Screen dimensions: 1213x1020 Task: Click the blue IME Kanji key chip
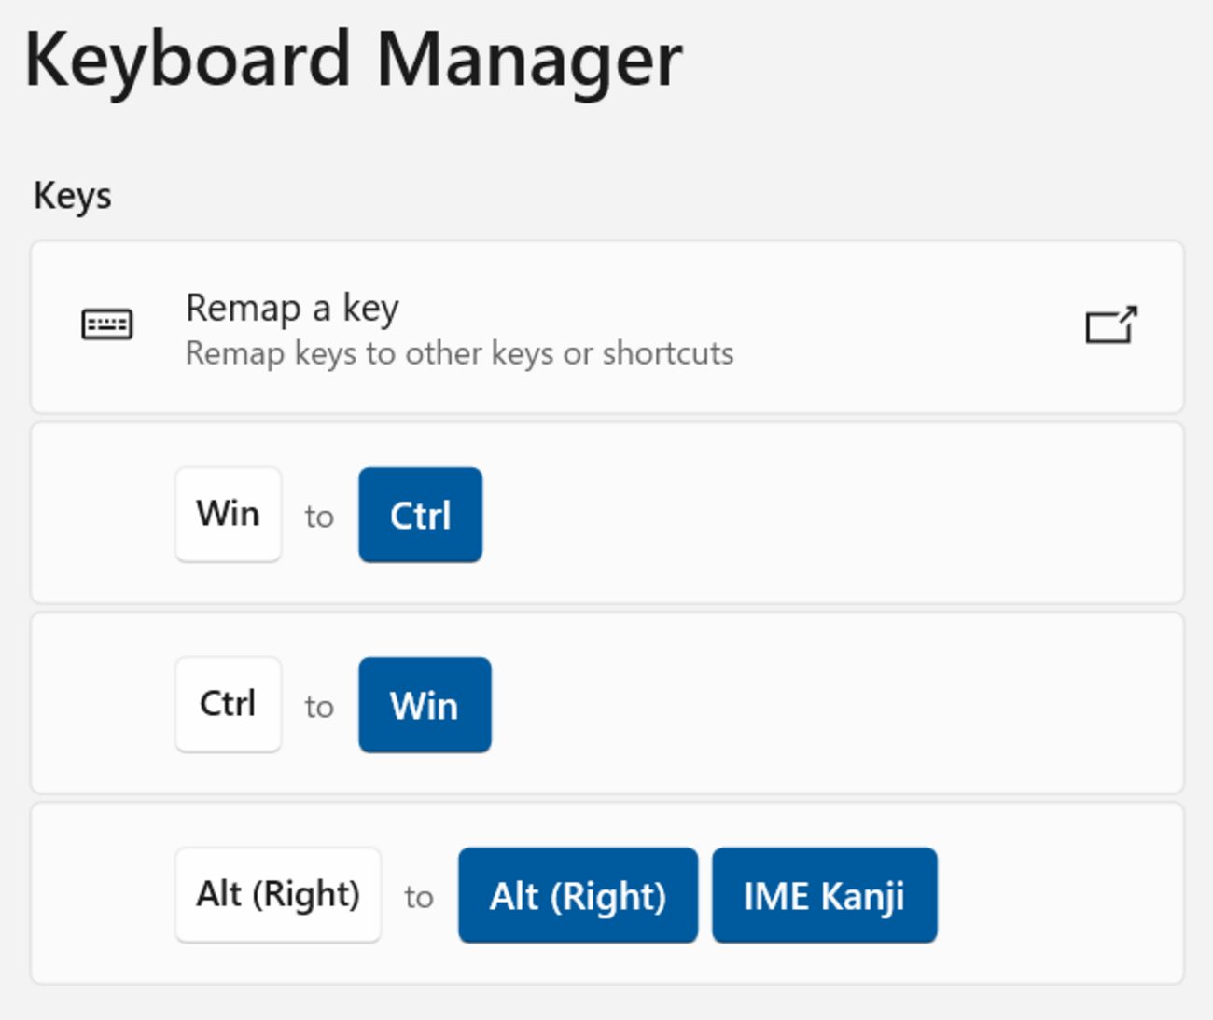(x=825, y=895)
